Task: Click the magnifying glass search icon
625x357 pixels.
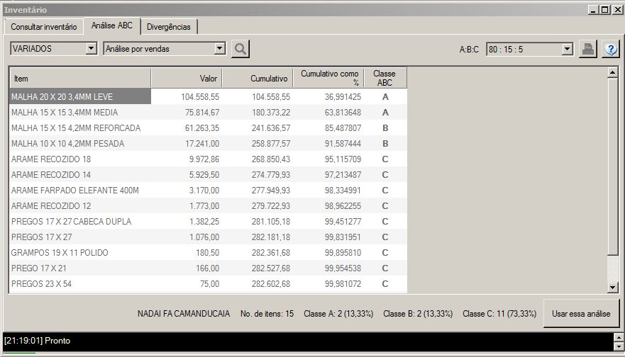Action: [240, 49]
